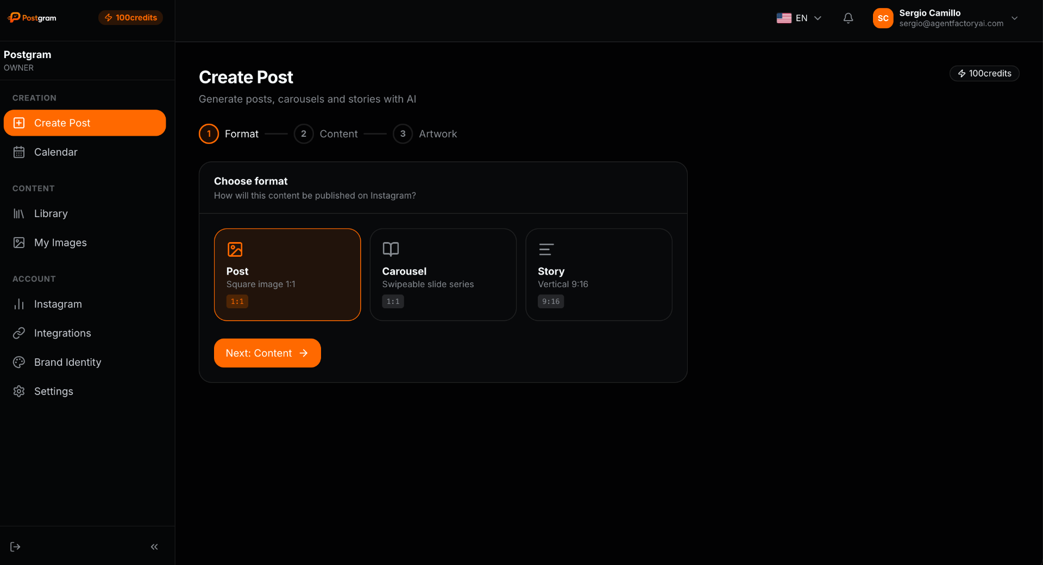Click the Postgram OWNER workspace label
Viewport: 1043px width, 565px height.
pos(28,61)
